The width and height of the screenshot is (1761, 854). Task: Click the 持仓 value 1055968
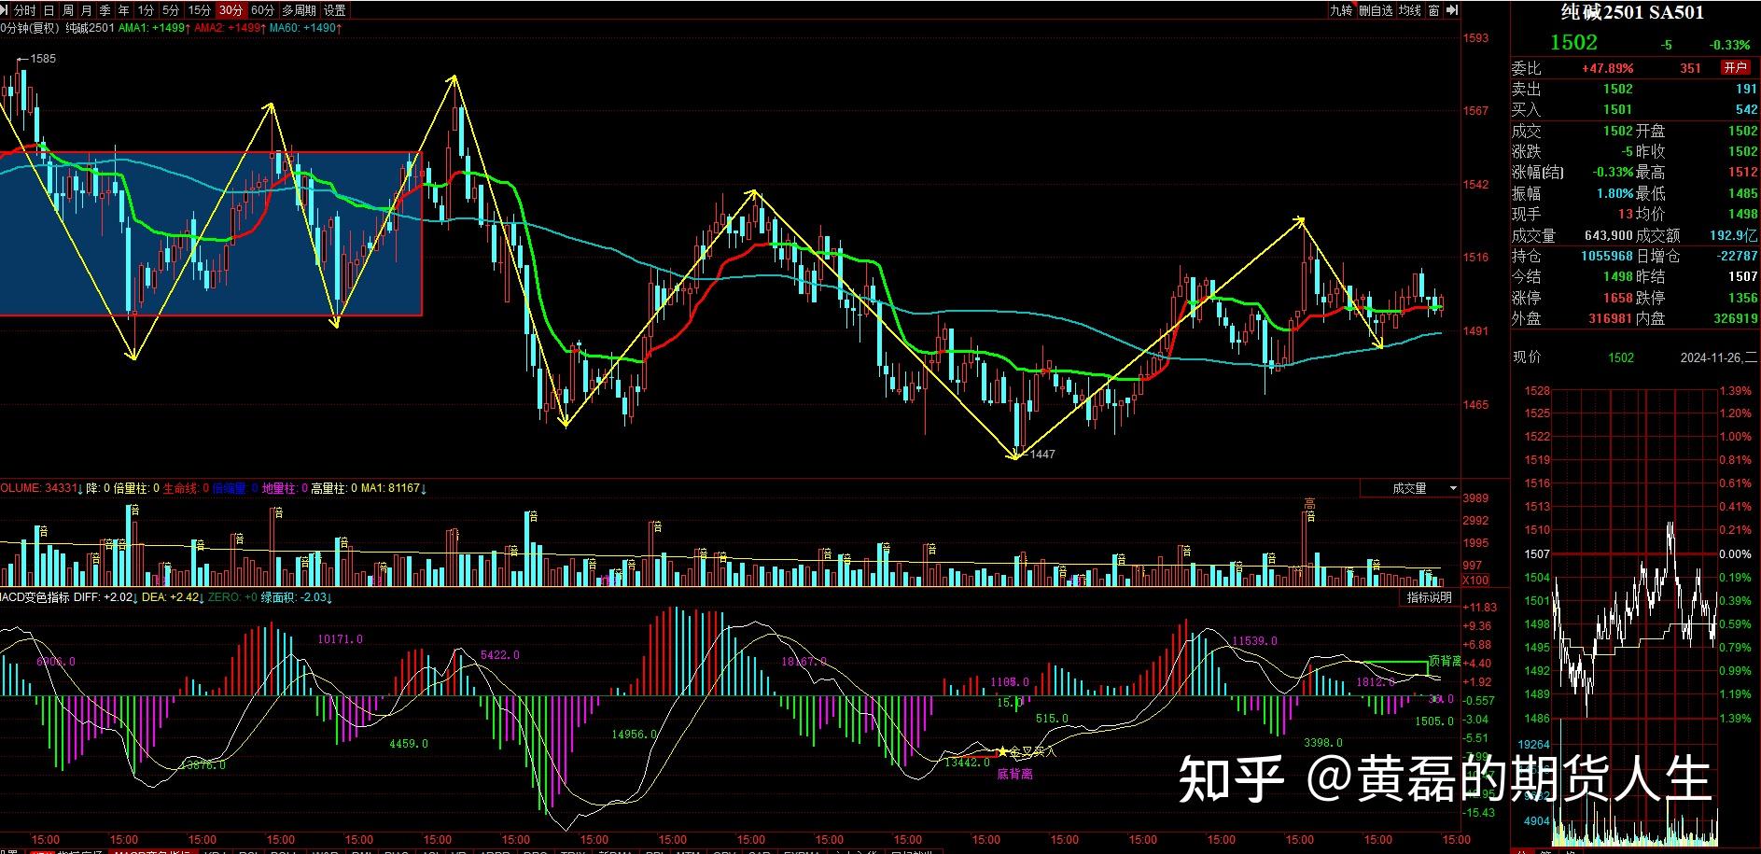pos(1607,256)
